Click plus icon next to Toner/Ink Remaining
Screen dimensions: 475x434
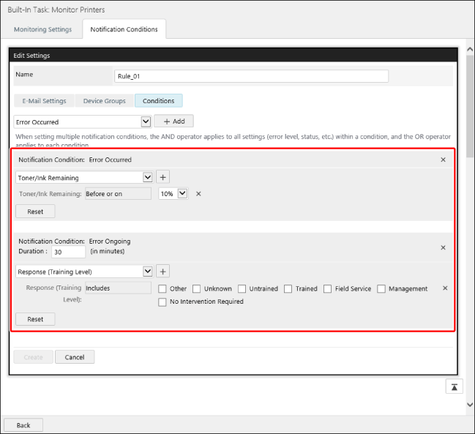coord(162,177)
